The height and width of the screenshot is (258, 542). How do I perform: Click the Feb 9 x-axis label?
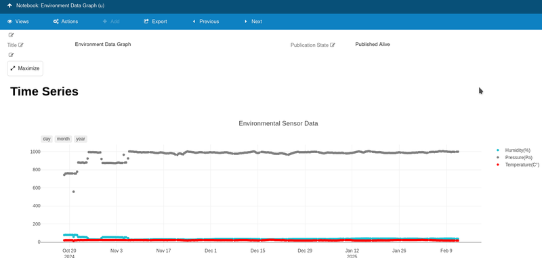[x=446, y=251]
